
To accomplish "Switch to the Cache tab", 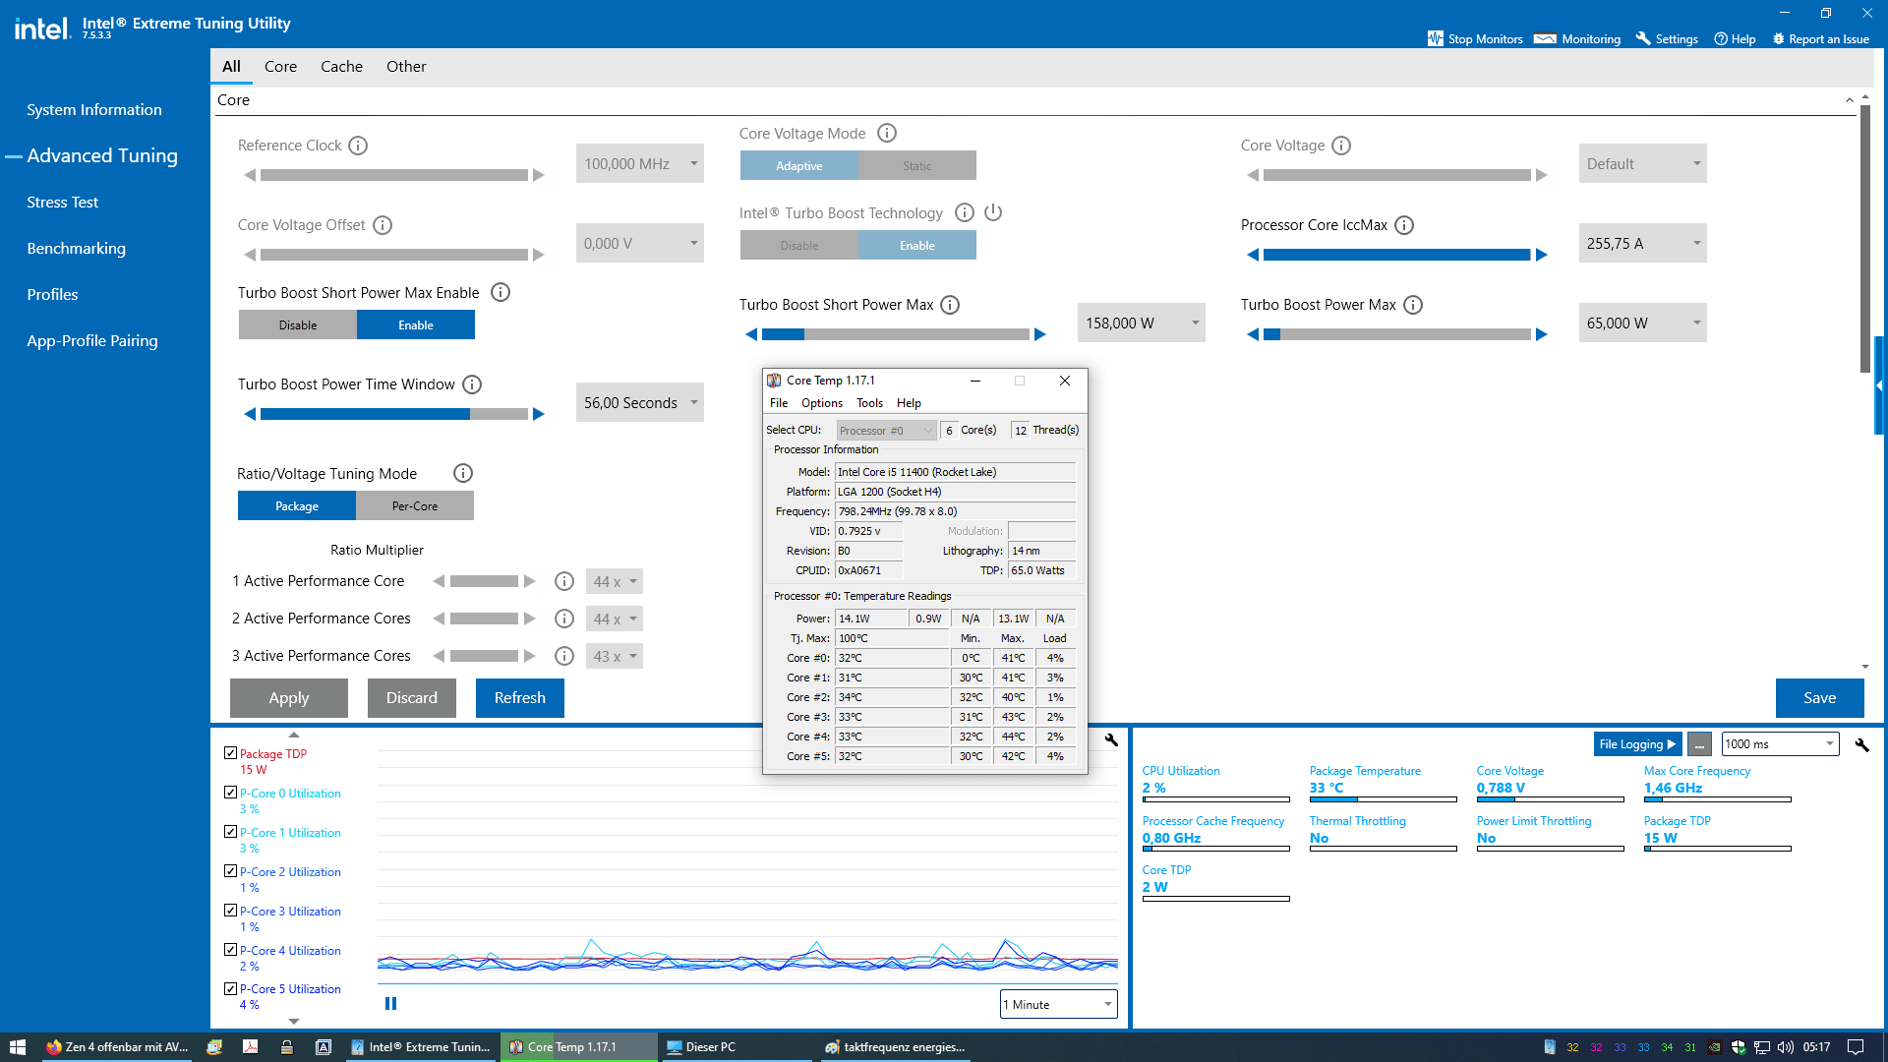I will pyautogui.click(x=341, y=67).
